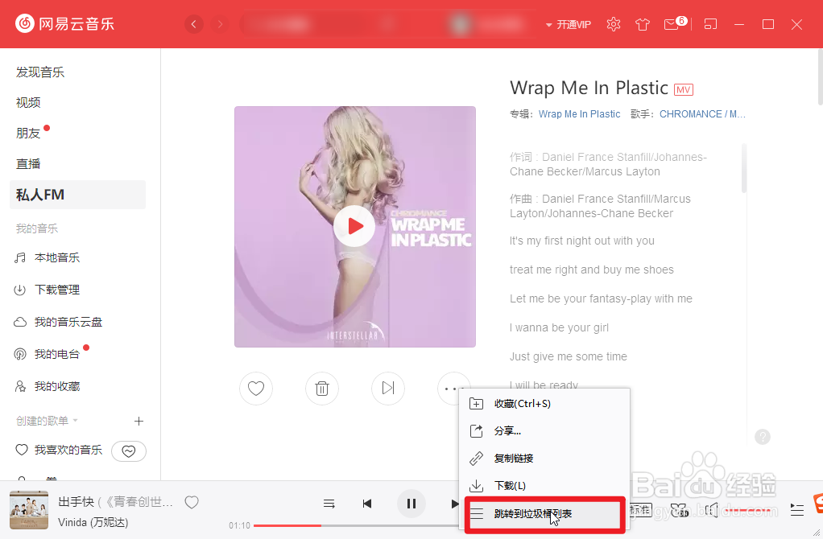The width and height of the screenshot is (823, 539).
Task: Open the playlist queue icon
Action: point(796,510)
